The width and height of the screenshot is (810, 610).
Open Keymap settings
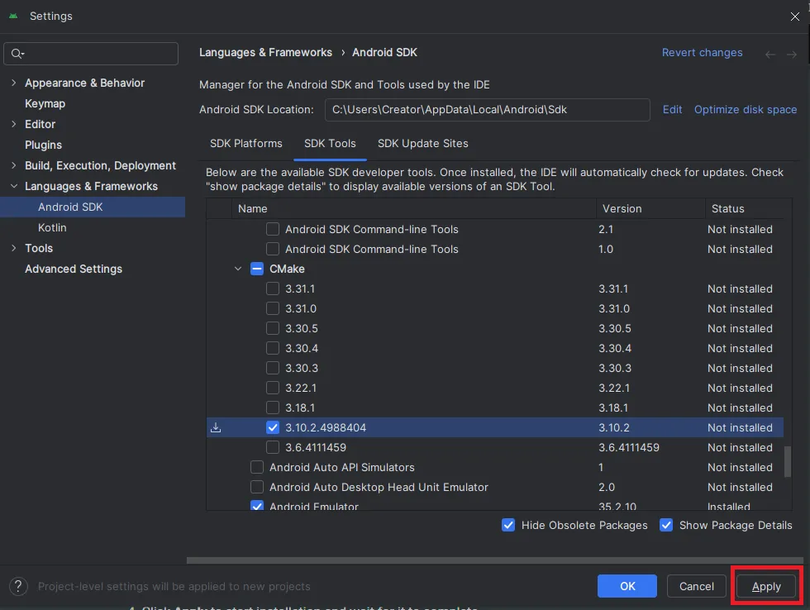[45, 103]
